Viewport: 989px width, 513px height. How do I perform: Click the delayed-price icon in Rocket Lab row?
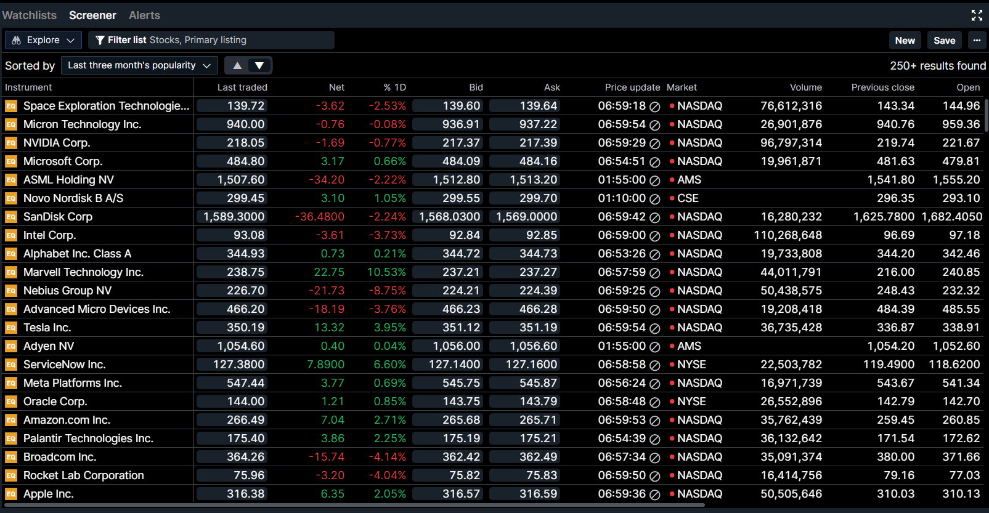tap(655, 476)
